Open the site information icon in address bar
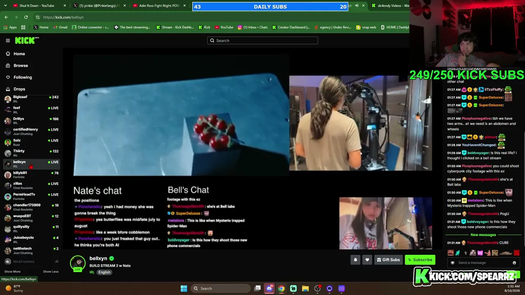 click(x=38, y=17)
